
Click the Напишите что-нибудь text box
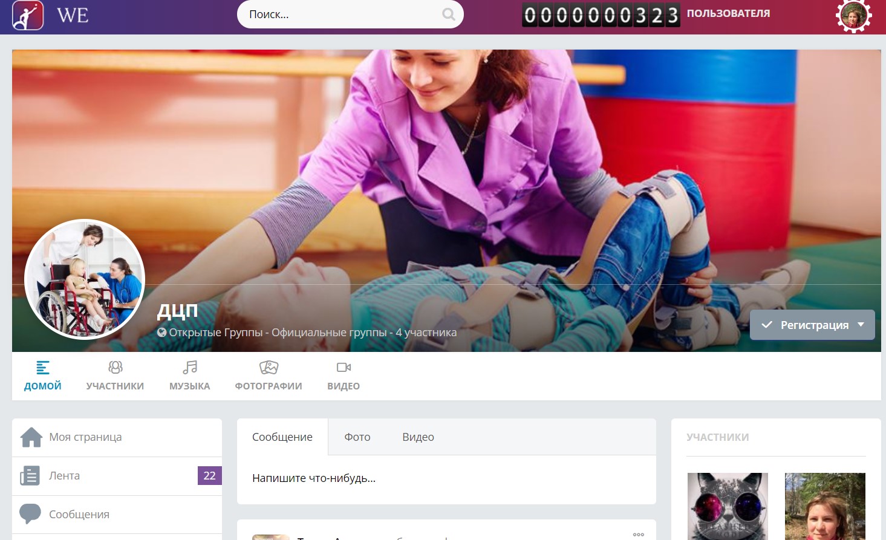point(446,478)
